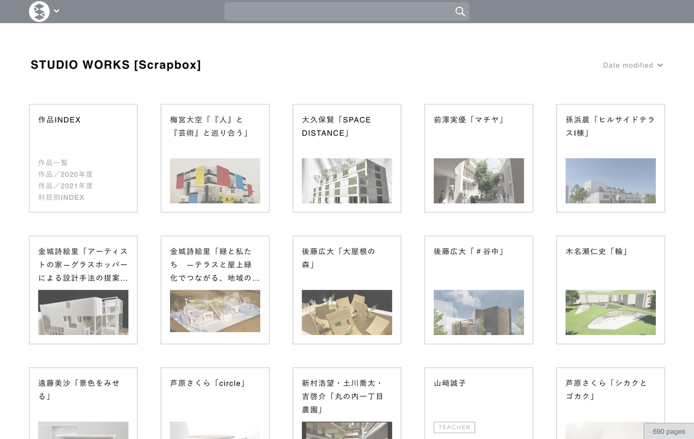Click the 作品一覧 line in INDEX card

(53, 163)
